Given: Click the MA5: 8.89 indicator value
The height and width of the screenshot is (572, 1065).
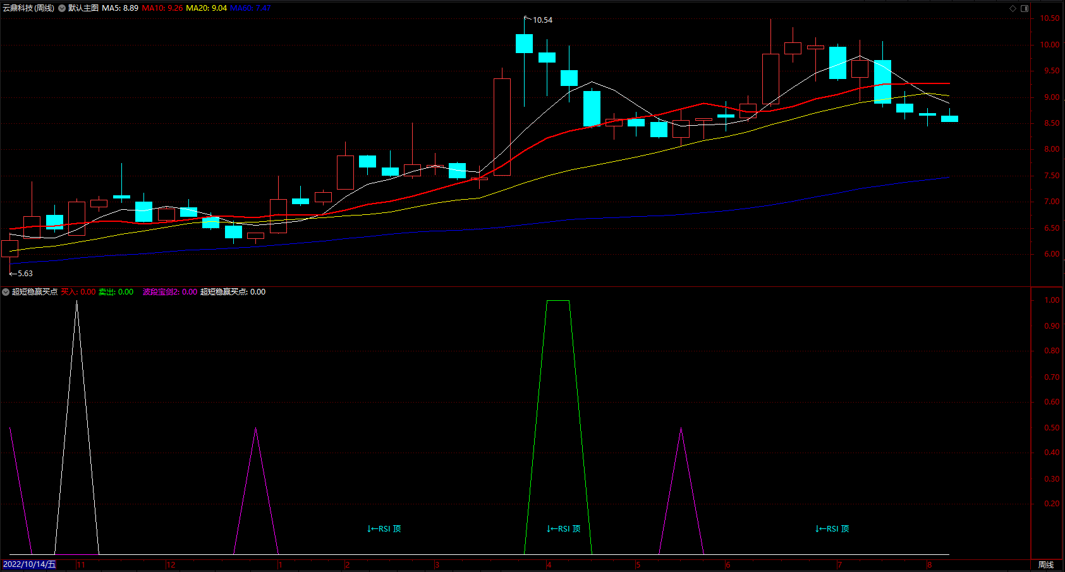Looking at the screenshot, I should (120, 8).
